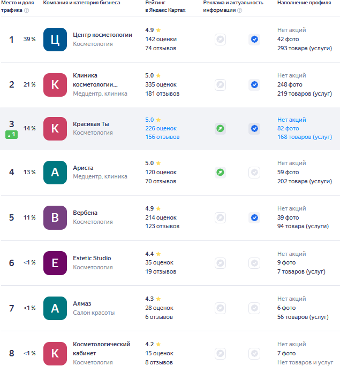Select the 'Центр косметологии' company name
The image size is (340, 374).
[x=102, y=35]
